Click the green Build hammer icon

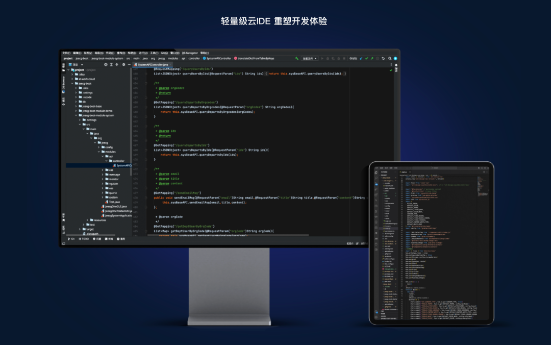296,58
